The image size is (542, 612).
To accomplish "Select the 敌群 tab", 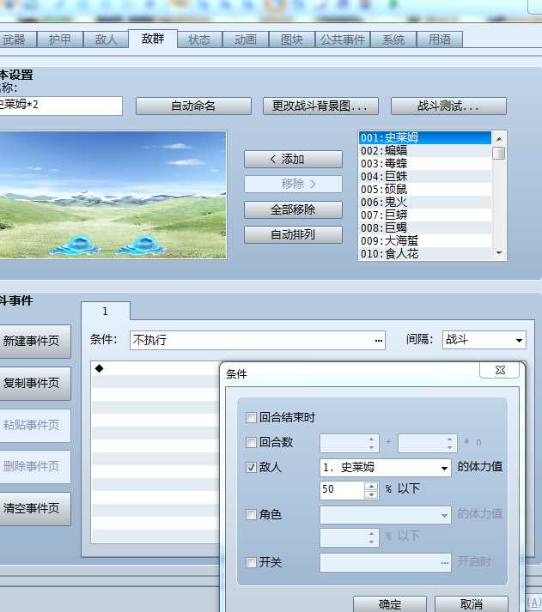I will click(153, 39).
